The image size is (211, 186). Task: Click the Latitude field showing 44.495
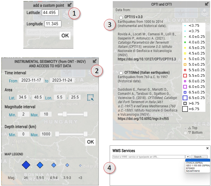(x=50, y=13)
